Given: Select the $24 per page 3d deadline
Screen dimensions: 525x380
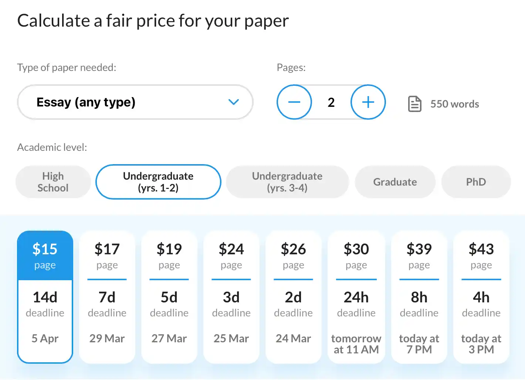Looking at the screenshot, I should click(x=231, y=297).
